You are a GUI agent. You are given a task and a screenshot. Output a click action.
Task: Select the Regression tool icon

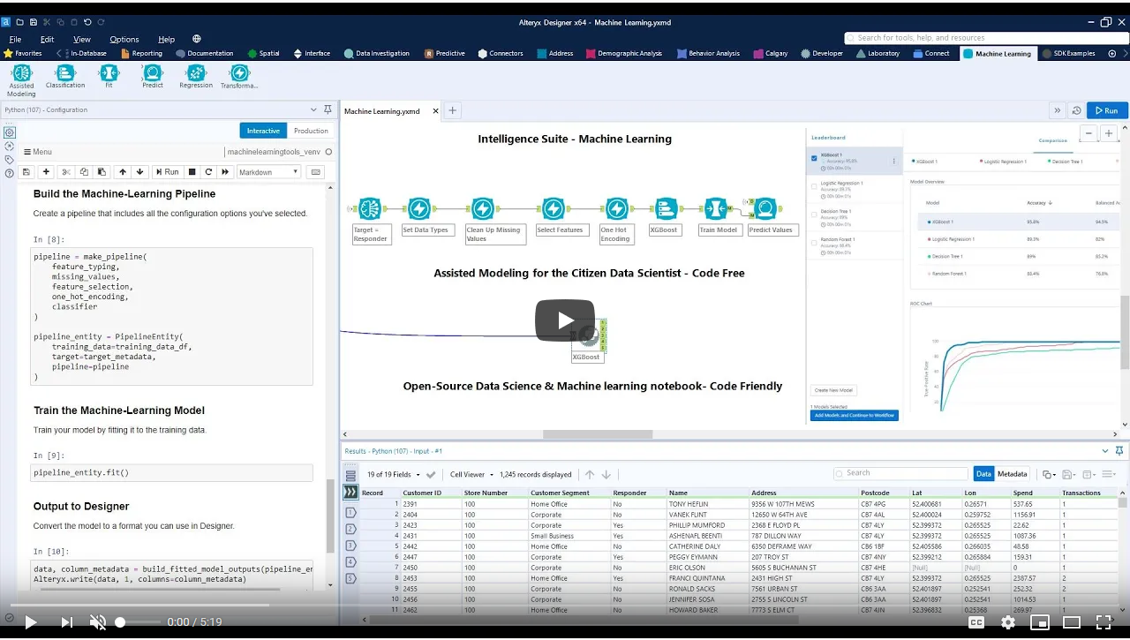pos(196,73)
